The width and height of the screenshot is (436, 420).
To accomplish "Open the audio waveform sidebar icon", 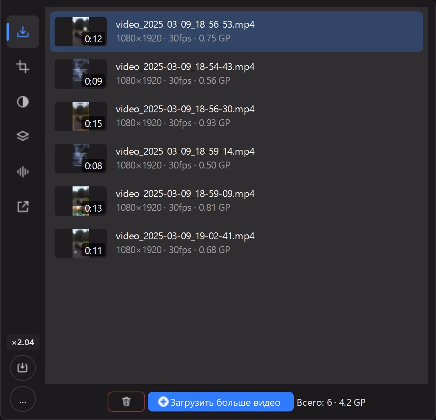I will (x=23, y=172).
